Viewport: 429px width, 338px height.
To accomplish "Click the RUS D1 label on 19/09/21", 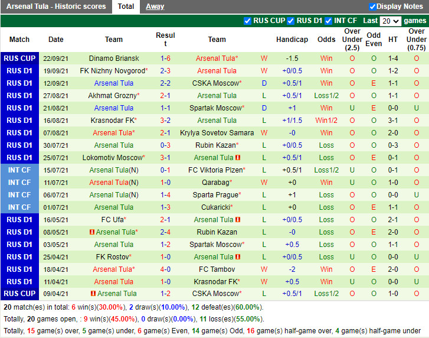I will 19,71.
